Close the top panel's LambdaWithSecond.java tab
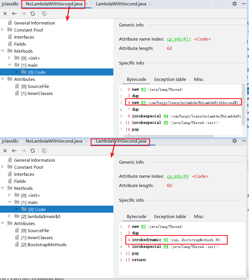The image size is (249, 280). click(150, 4)
